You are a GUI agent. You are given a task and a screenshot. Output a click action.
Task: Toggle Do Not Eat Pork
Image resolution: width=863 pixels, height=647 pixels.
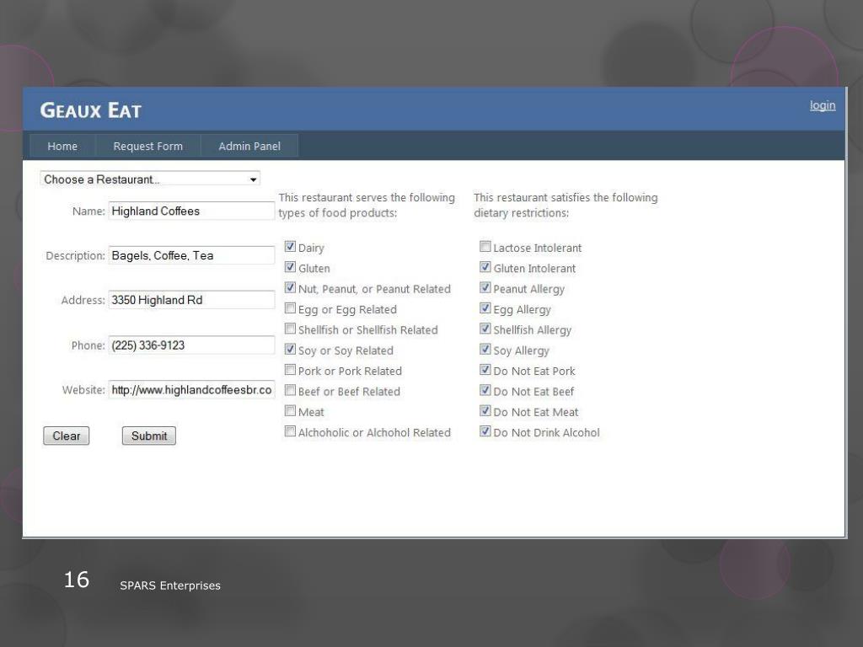(485, 370)
